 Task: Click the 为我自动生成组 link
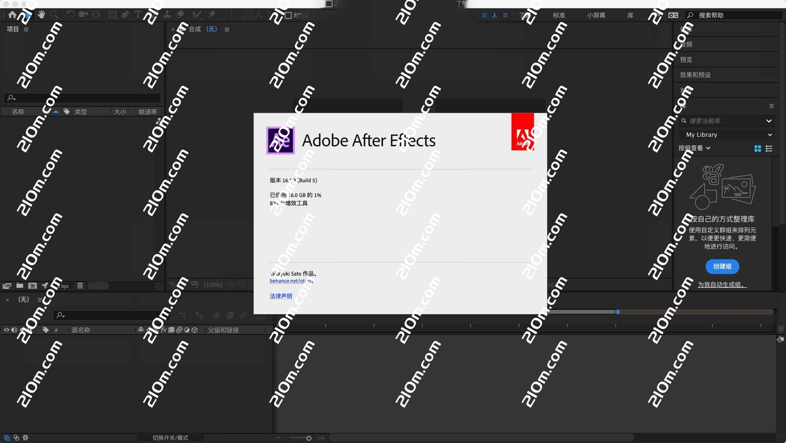coord(722,285)
